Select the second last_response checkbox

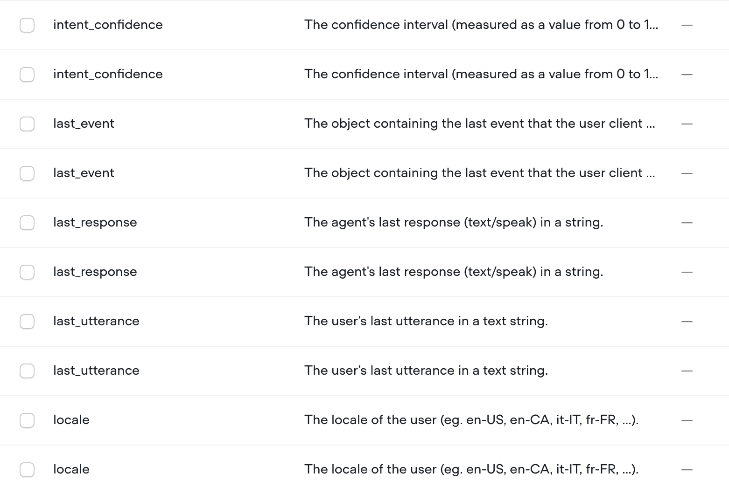pyautogui.click(x=27, y=272)
